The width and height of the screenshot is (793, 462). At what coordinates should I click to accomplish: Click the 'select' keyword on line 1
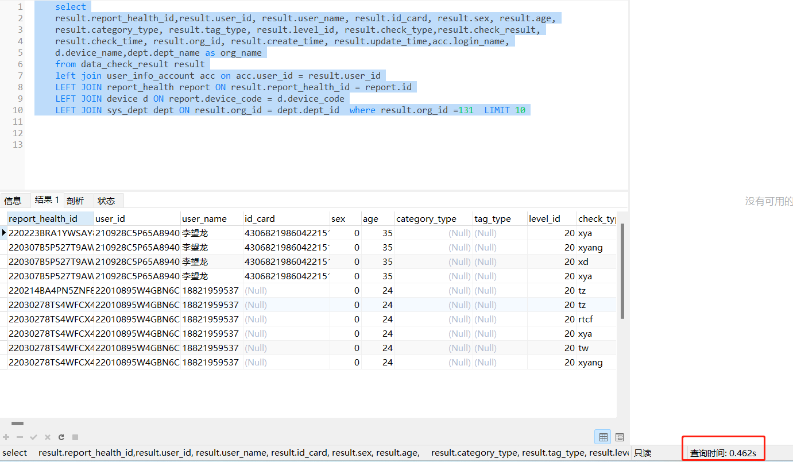pyautogui.click(x=71, y=7)
